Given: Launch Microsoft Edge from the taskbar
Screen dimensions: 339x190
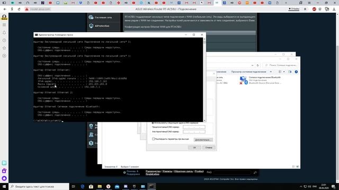Looking at the screenshot, I should (83, 186).
